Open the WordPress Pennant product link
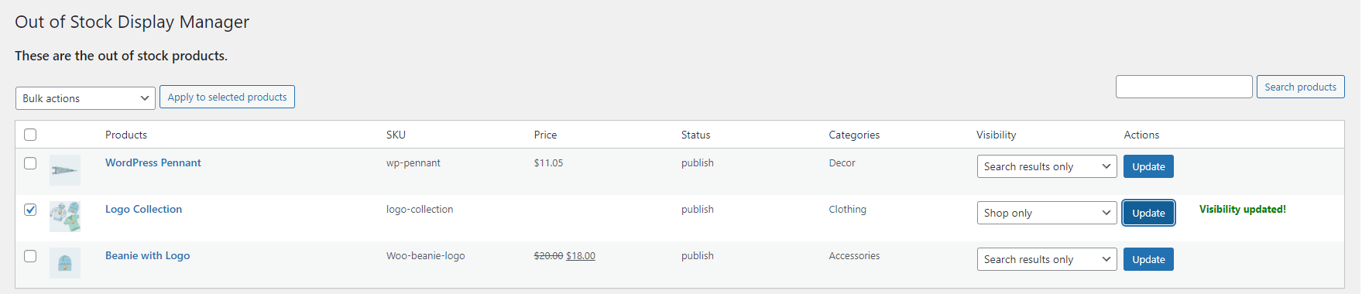 coord(153,162)
